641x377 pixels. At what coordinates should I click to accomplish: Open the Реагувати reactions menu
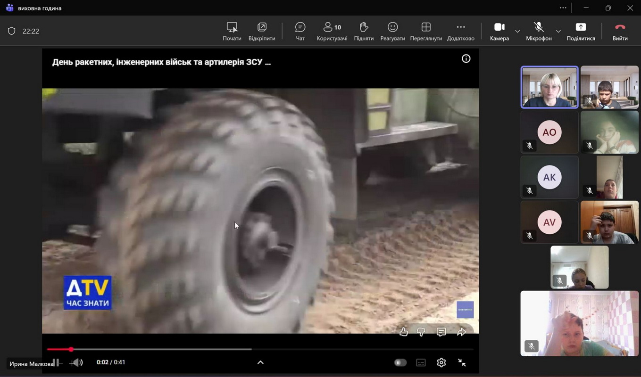click(392, 31)
